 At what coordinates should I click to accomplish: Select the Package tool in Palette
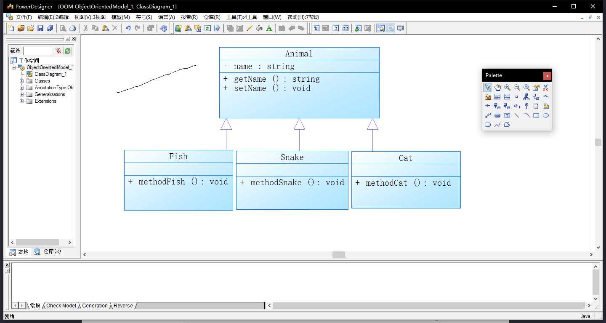(x=488, y=97)
